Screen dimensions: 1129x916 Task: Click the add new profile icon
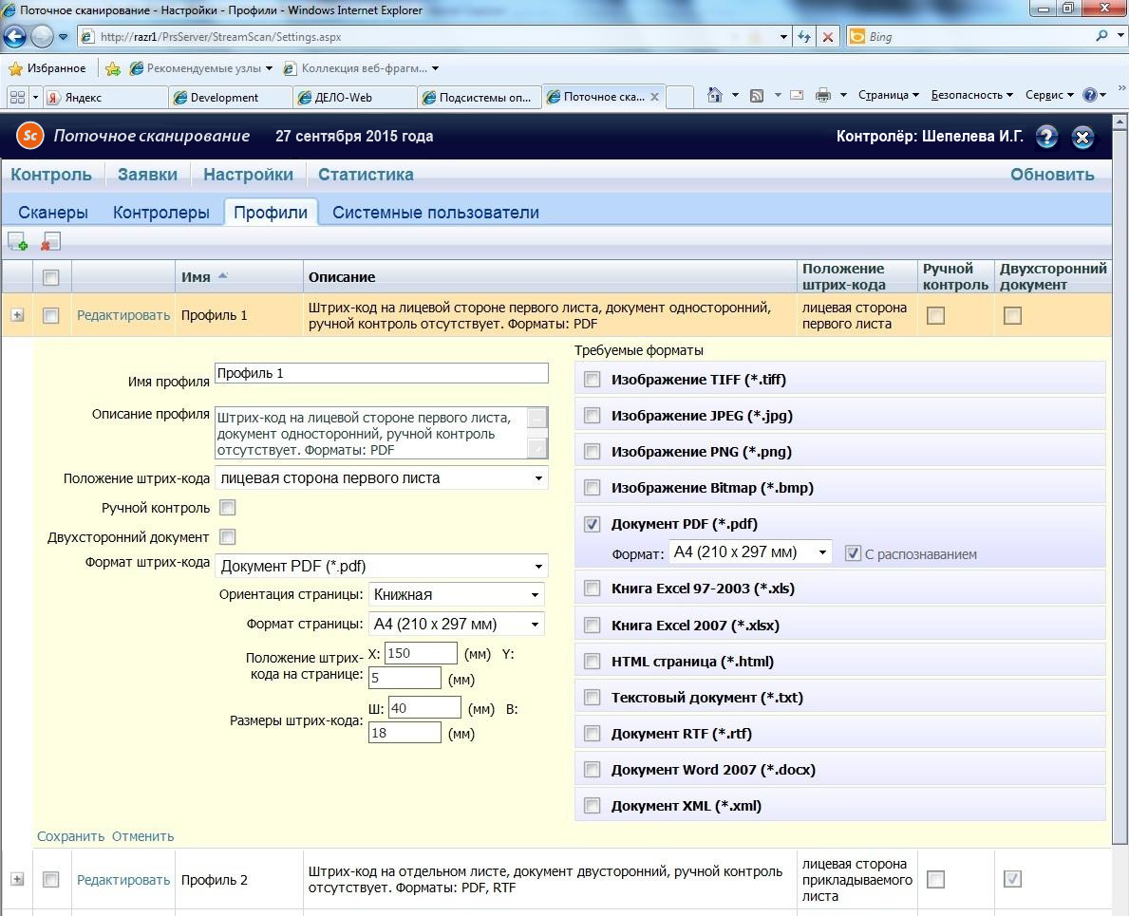pyautogui.click(x=18, y=242)
